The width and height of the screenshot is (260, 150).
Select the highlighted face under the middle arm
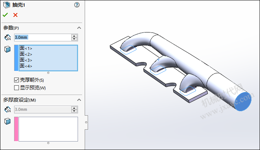tap(158, 70)
